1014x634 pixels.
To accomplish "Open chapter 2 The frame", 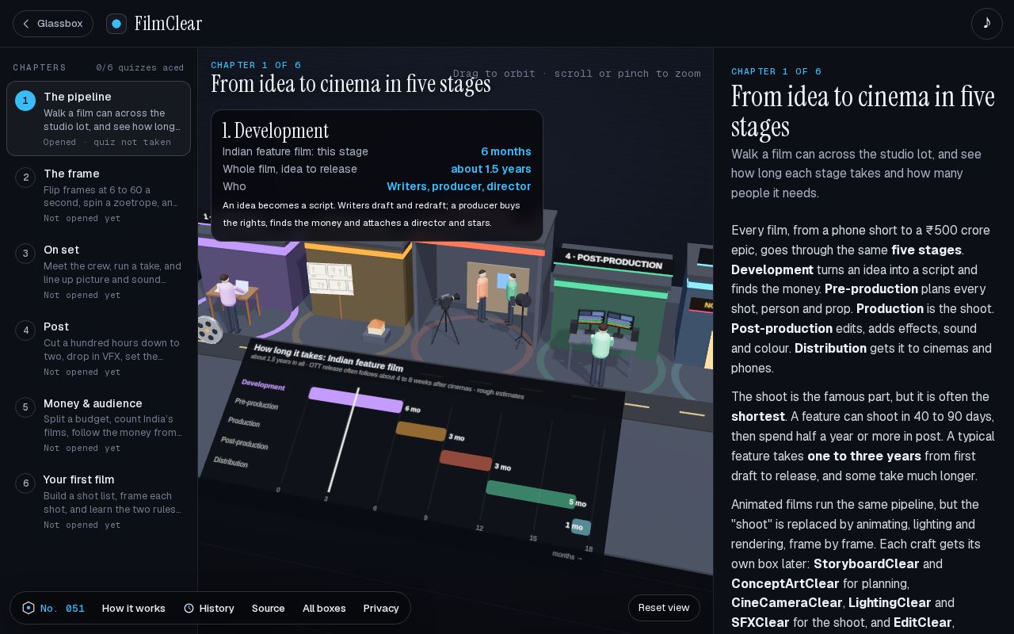I will [x=98, y=195].
